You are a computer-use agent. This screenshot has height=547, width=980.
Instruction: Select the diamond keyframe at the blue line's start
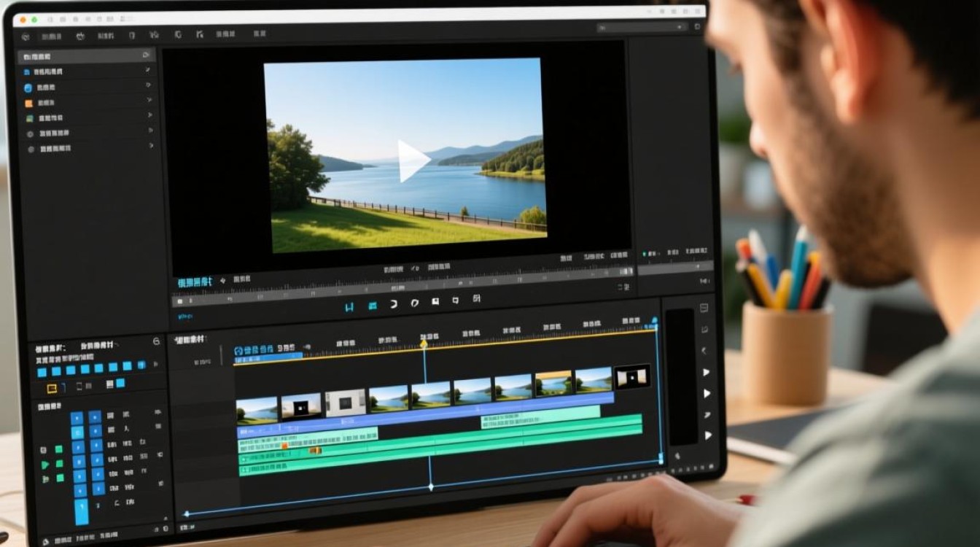185,514
